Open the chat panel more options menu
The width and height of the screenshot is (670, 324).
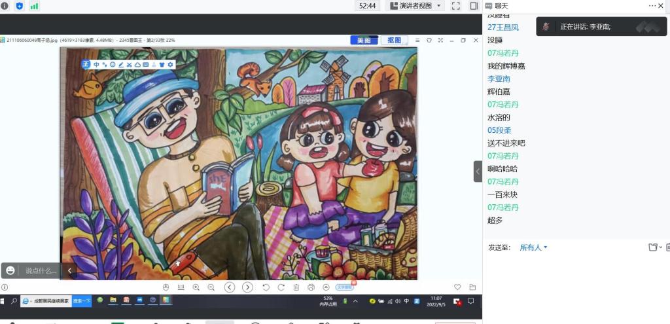(652, 6)
